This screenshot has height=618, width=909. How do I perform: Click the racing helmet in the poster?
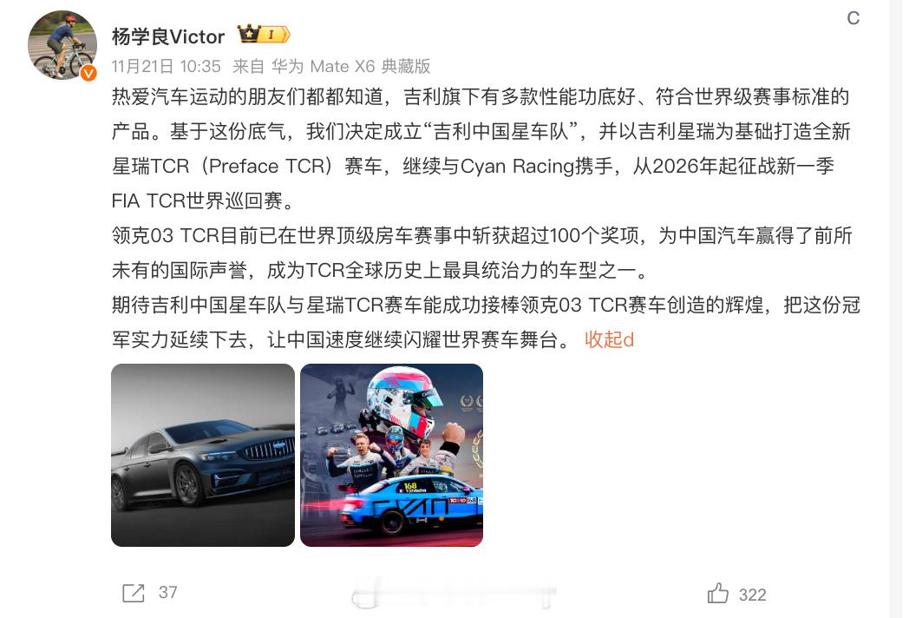click(x=405, y=399)
